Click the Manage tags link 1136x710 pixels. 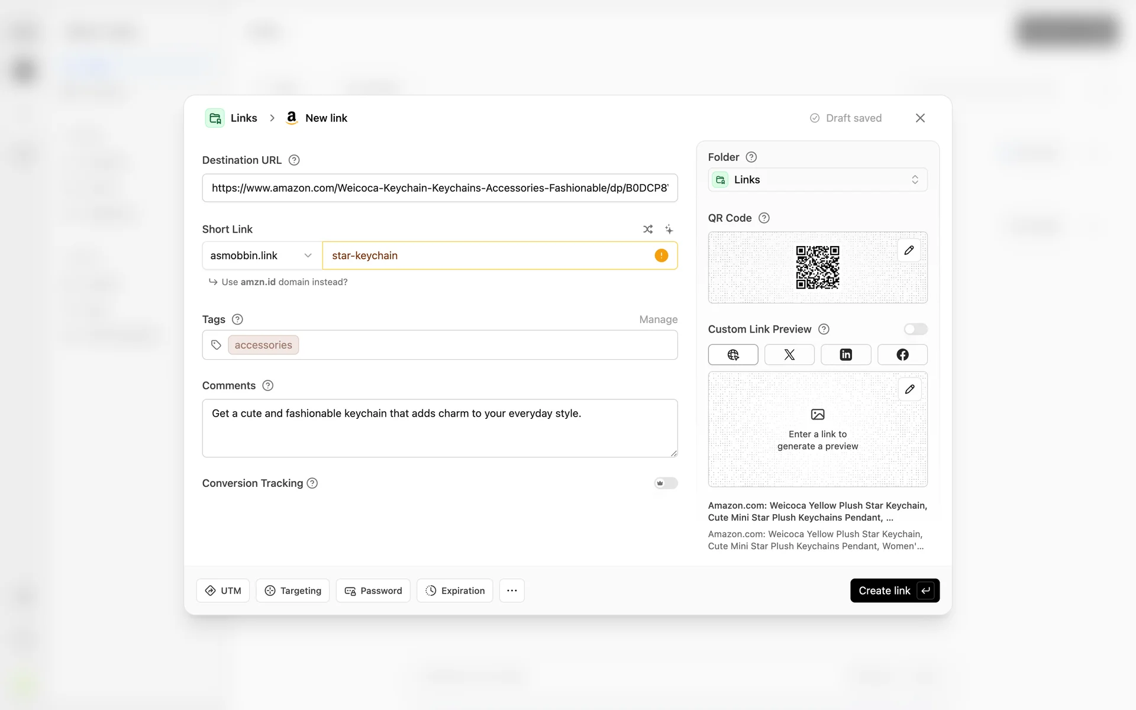[658, 319]
